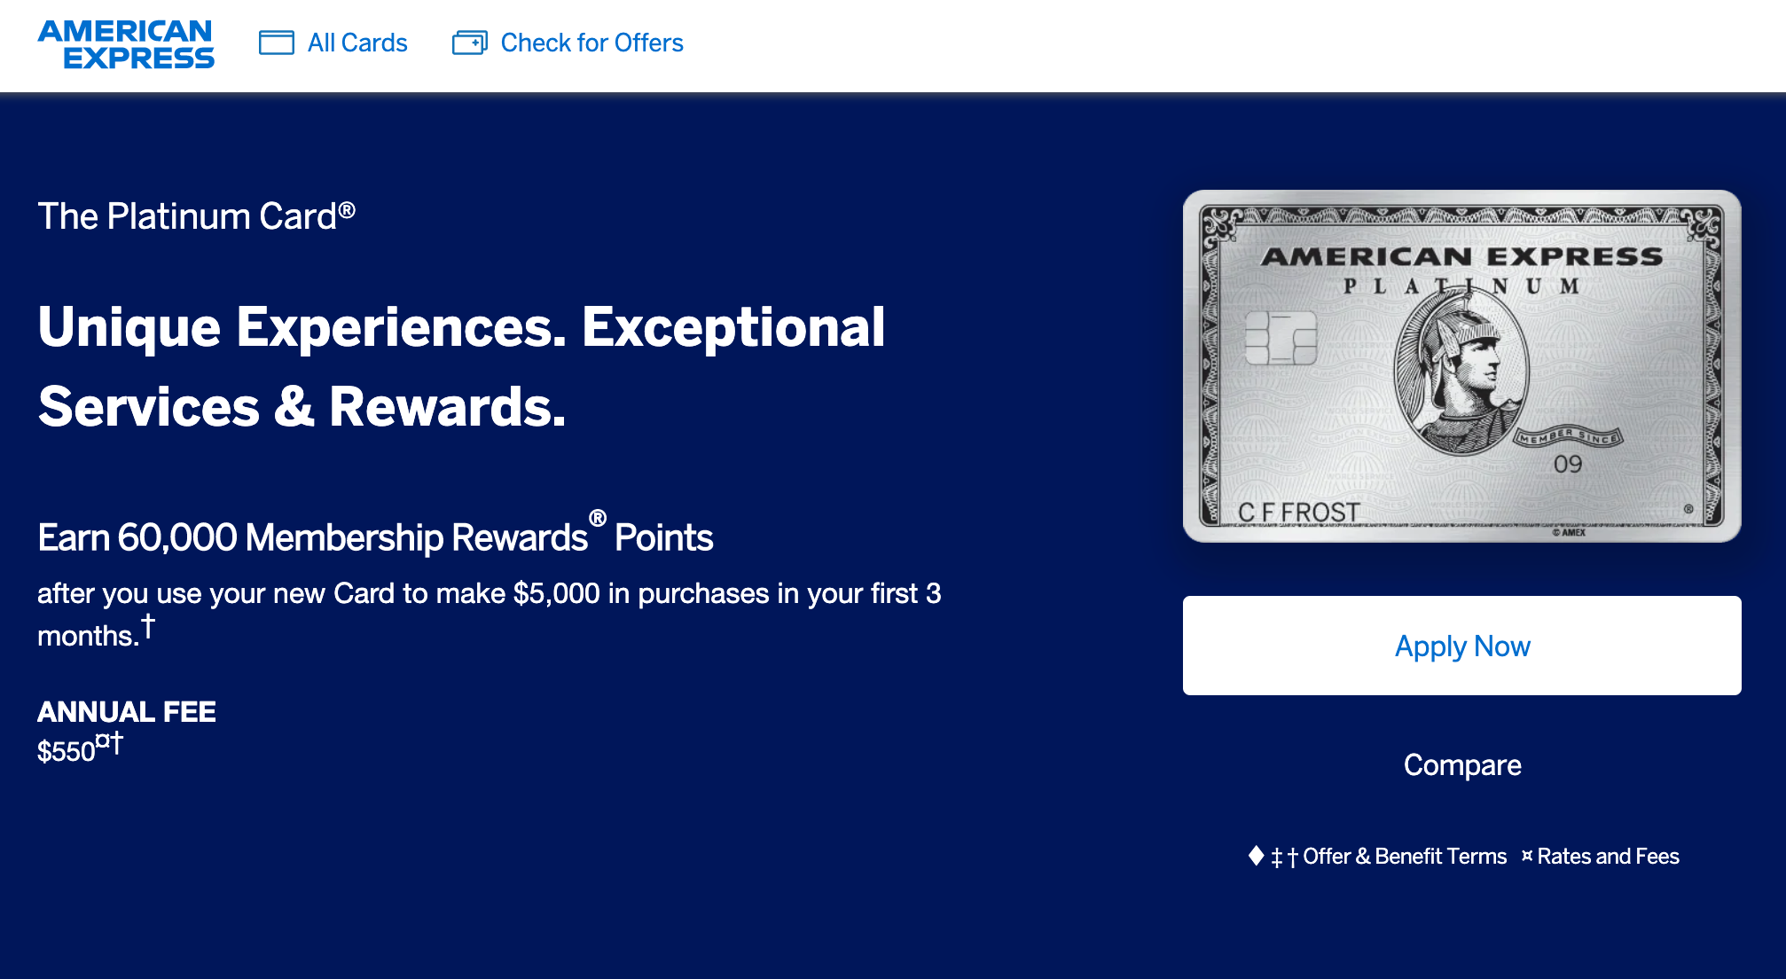
Task: Select the Compare link
Action: [1461, 764]
